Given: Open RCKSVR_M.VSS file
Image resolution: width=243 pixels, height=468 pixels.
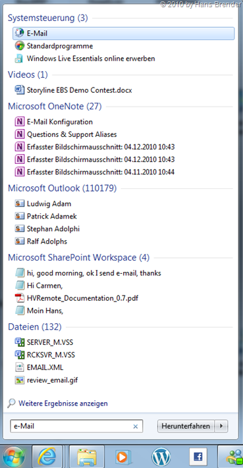Looking at the screenshot, I should tap(51, 355).
